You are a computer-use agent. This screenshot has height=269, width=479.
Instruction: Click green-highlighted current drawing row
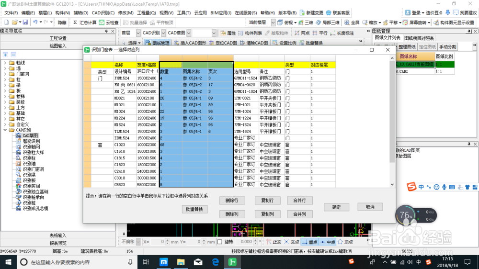(425, 65)
